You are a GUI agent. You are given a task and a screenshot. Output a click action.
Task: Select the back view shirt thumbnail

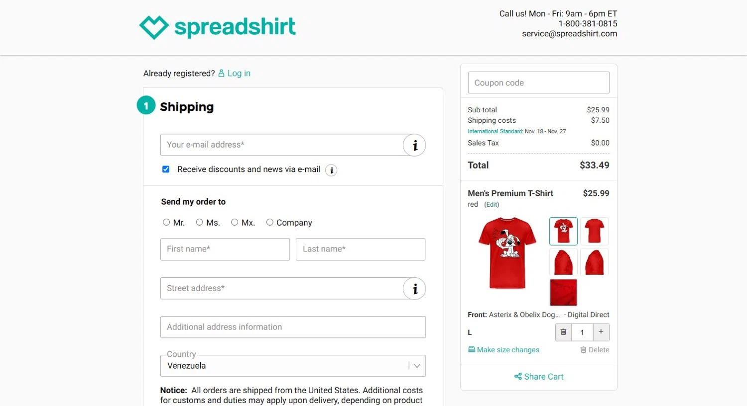coord(594,231)
